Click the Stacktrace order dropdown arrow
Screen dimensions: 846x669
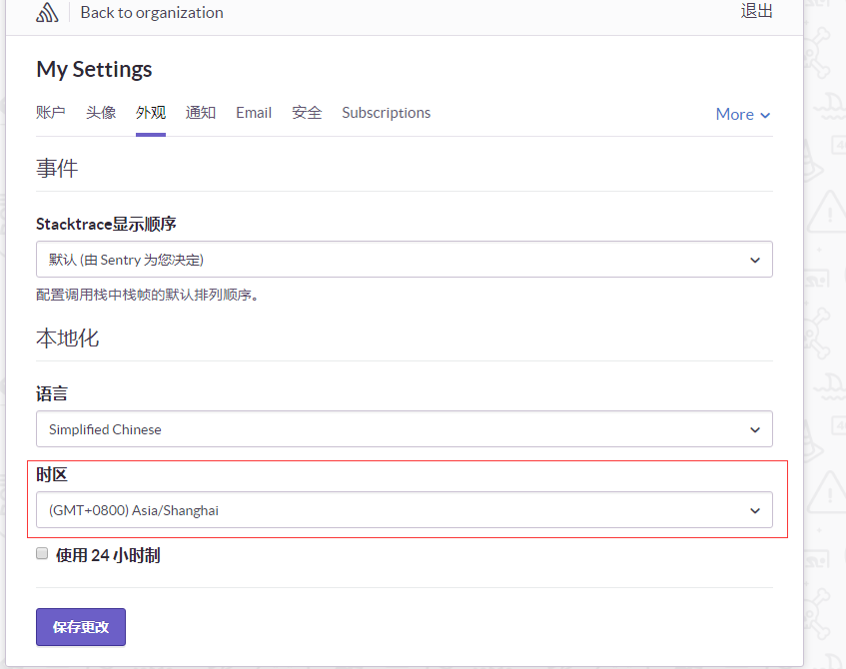pyautogui.click(x=755, y=260)
